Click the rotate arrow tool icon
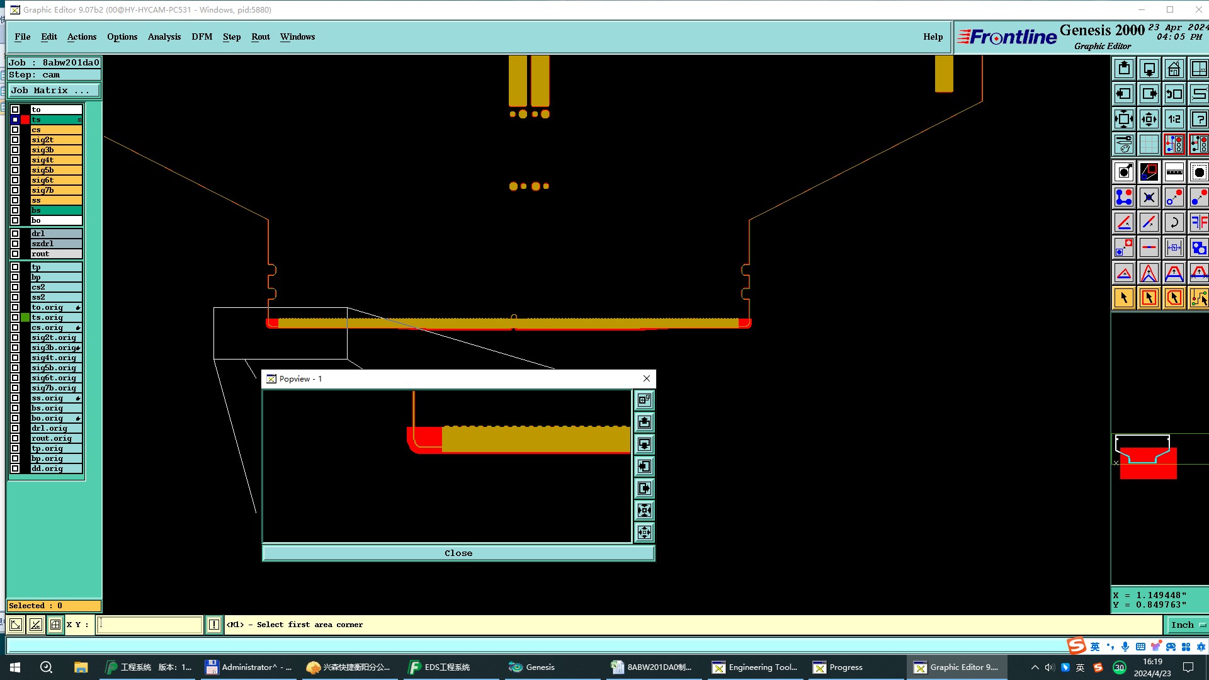 tap(1174, 222)
